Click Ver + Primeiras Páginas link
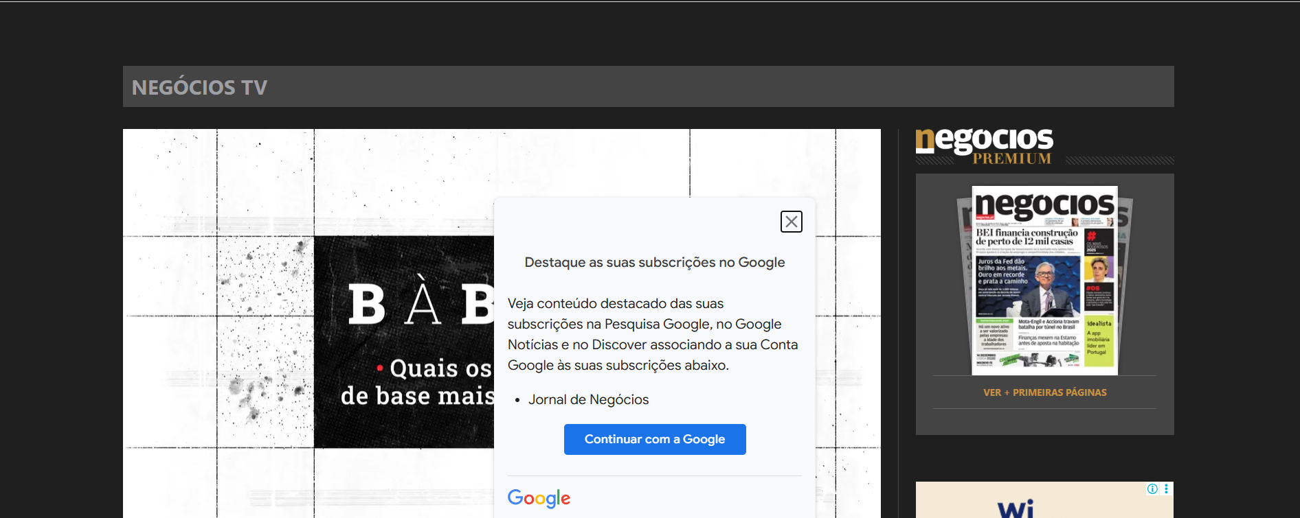This screenshot has width=1300, height=518. [x=1044, y=392]
